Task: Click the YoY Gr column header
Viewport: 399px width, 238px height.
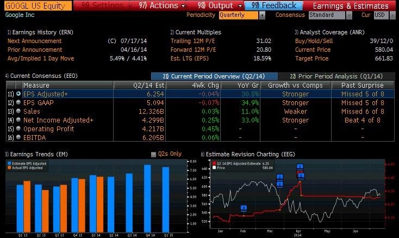Action: [240, 85]
